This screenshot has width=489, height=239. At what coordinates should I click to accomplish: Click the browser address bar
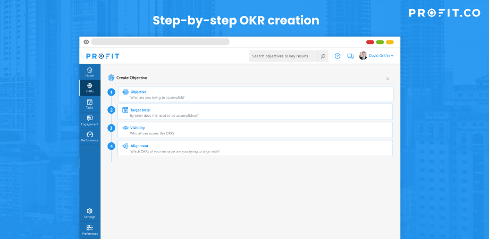(161, 42)
